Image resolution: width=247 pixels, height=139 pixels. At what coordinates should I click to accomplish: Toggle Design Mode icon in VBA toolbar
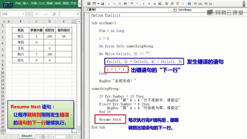pos(160,3)
